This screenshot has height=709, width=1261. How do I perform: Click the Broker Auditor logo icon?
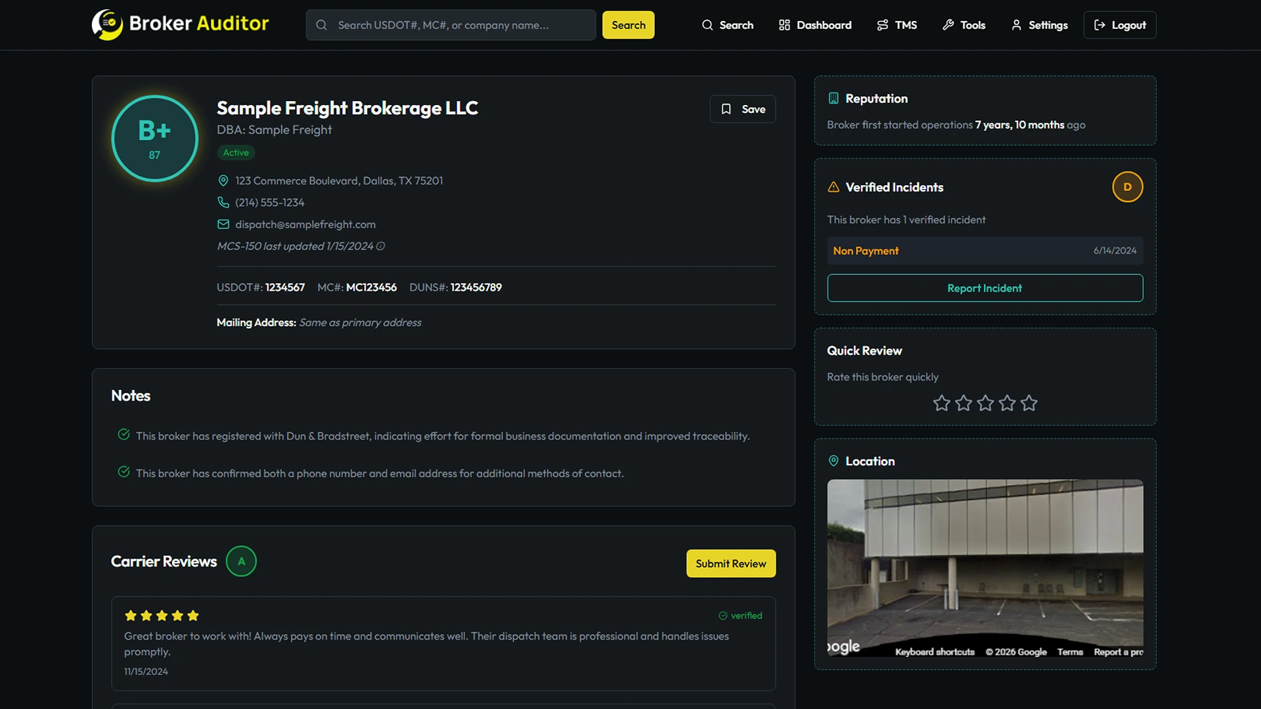[x=107, y=24]
